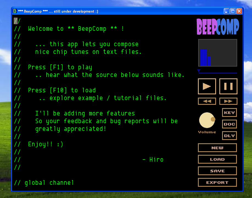Maximize the BeepComp window
Viewport: 252px width, 198px height.
pyautogui.click(x=233, y=11)
